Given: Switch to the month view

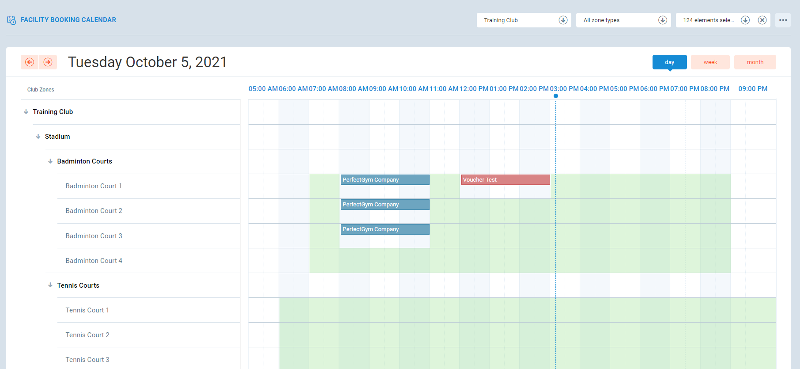Looking at the screenshot, I should [755, 62].
